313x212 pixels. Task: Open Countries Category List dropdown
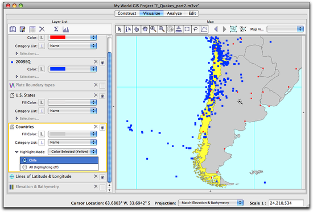point(72,143)
